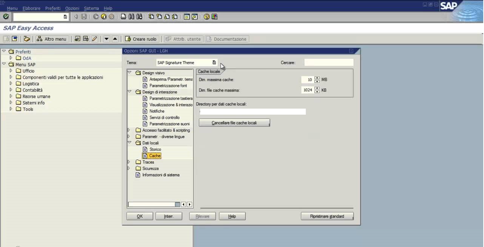The width and height of the screenshot is (484, 247).
Task: Click the Save diskette icon in the toolbar
Action: (x=84, y=17)
